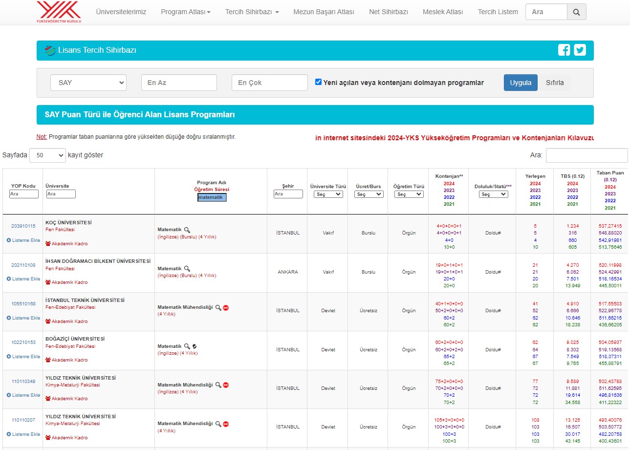The width and height of the screenshot is (630, 450).
Task: Open Üniversitelerimiz in navigation bar
Action: (121, 12)
